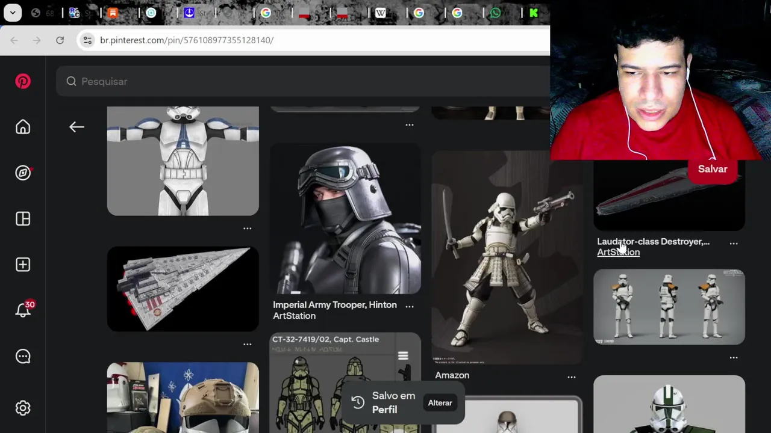Open the blue-striped clone trooper armor pin
This screenshot has width=771, height=433.
click(x=183, y=161)
